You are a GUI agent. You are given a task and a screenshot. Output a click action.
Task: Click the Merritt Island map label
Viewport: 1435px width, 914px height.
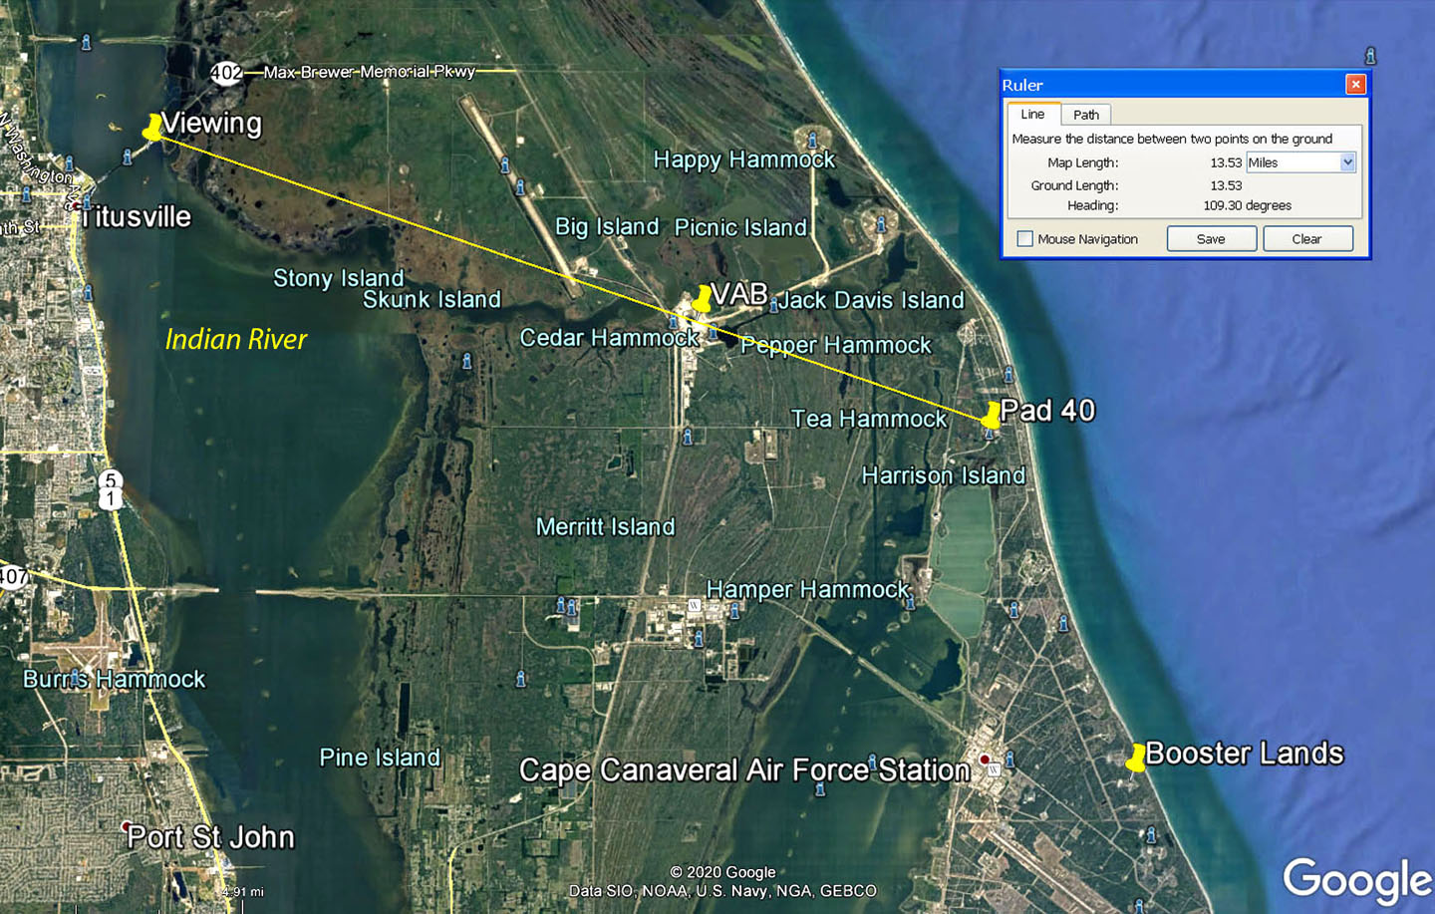(605, 526)
